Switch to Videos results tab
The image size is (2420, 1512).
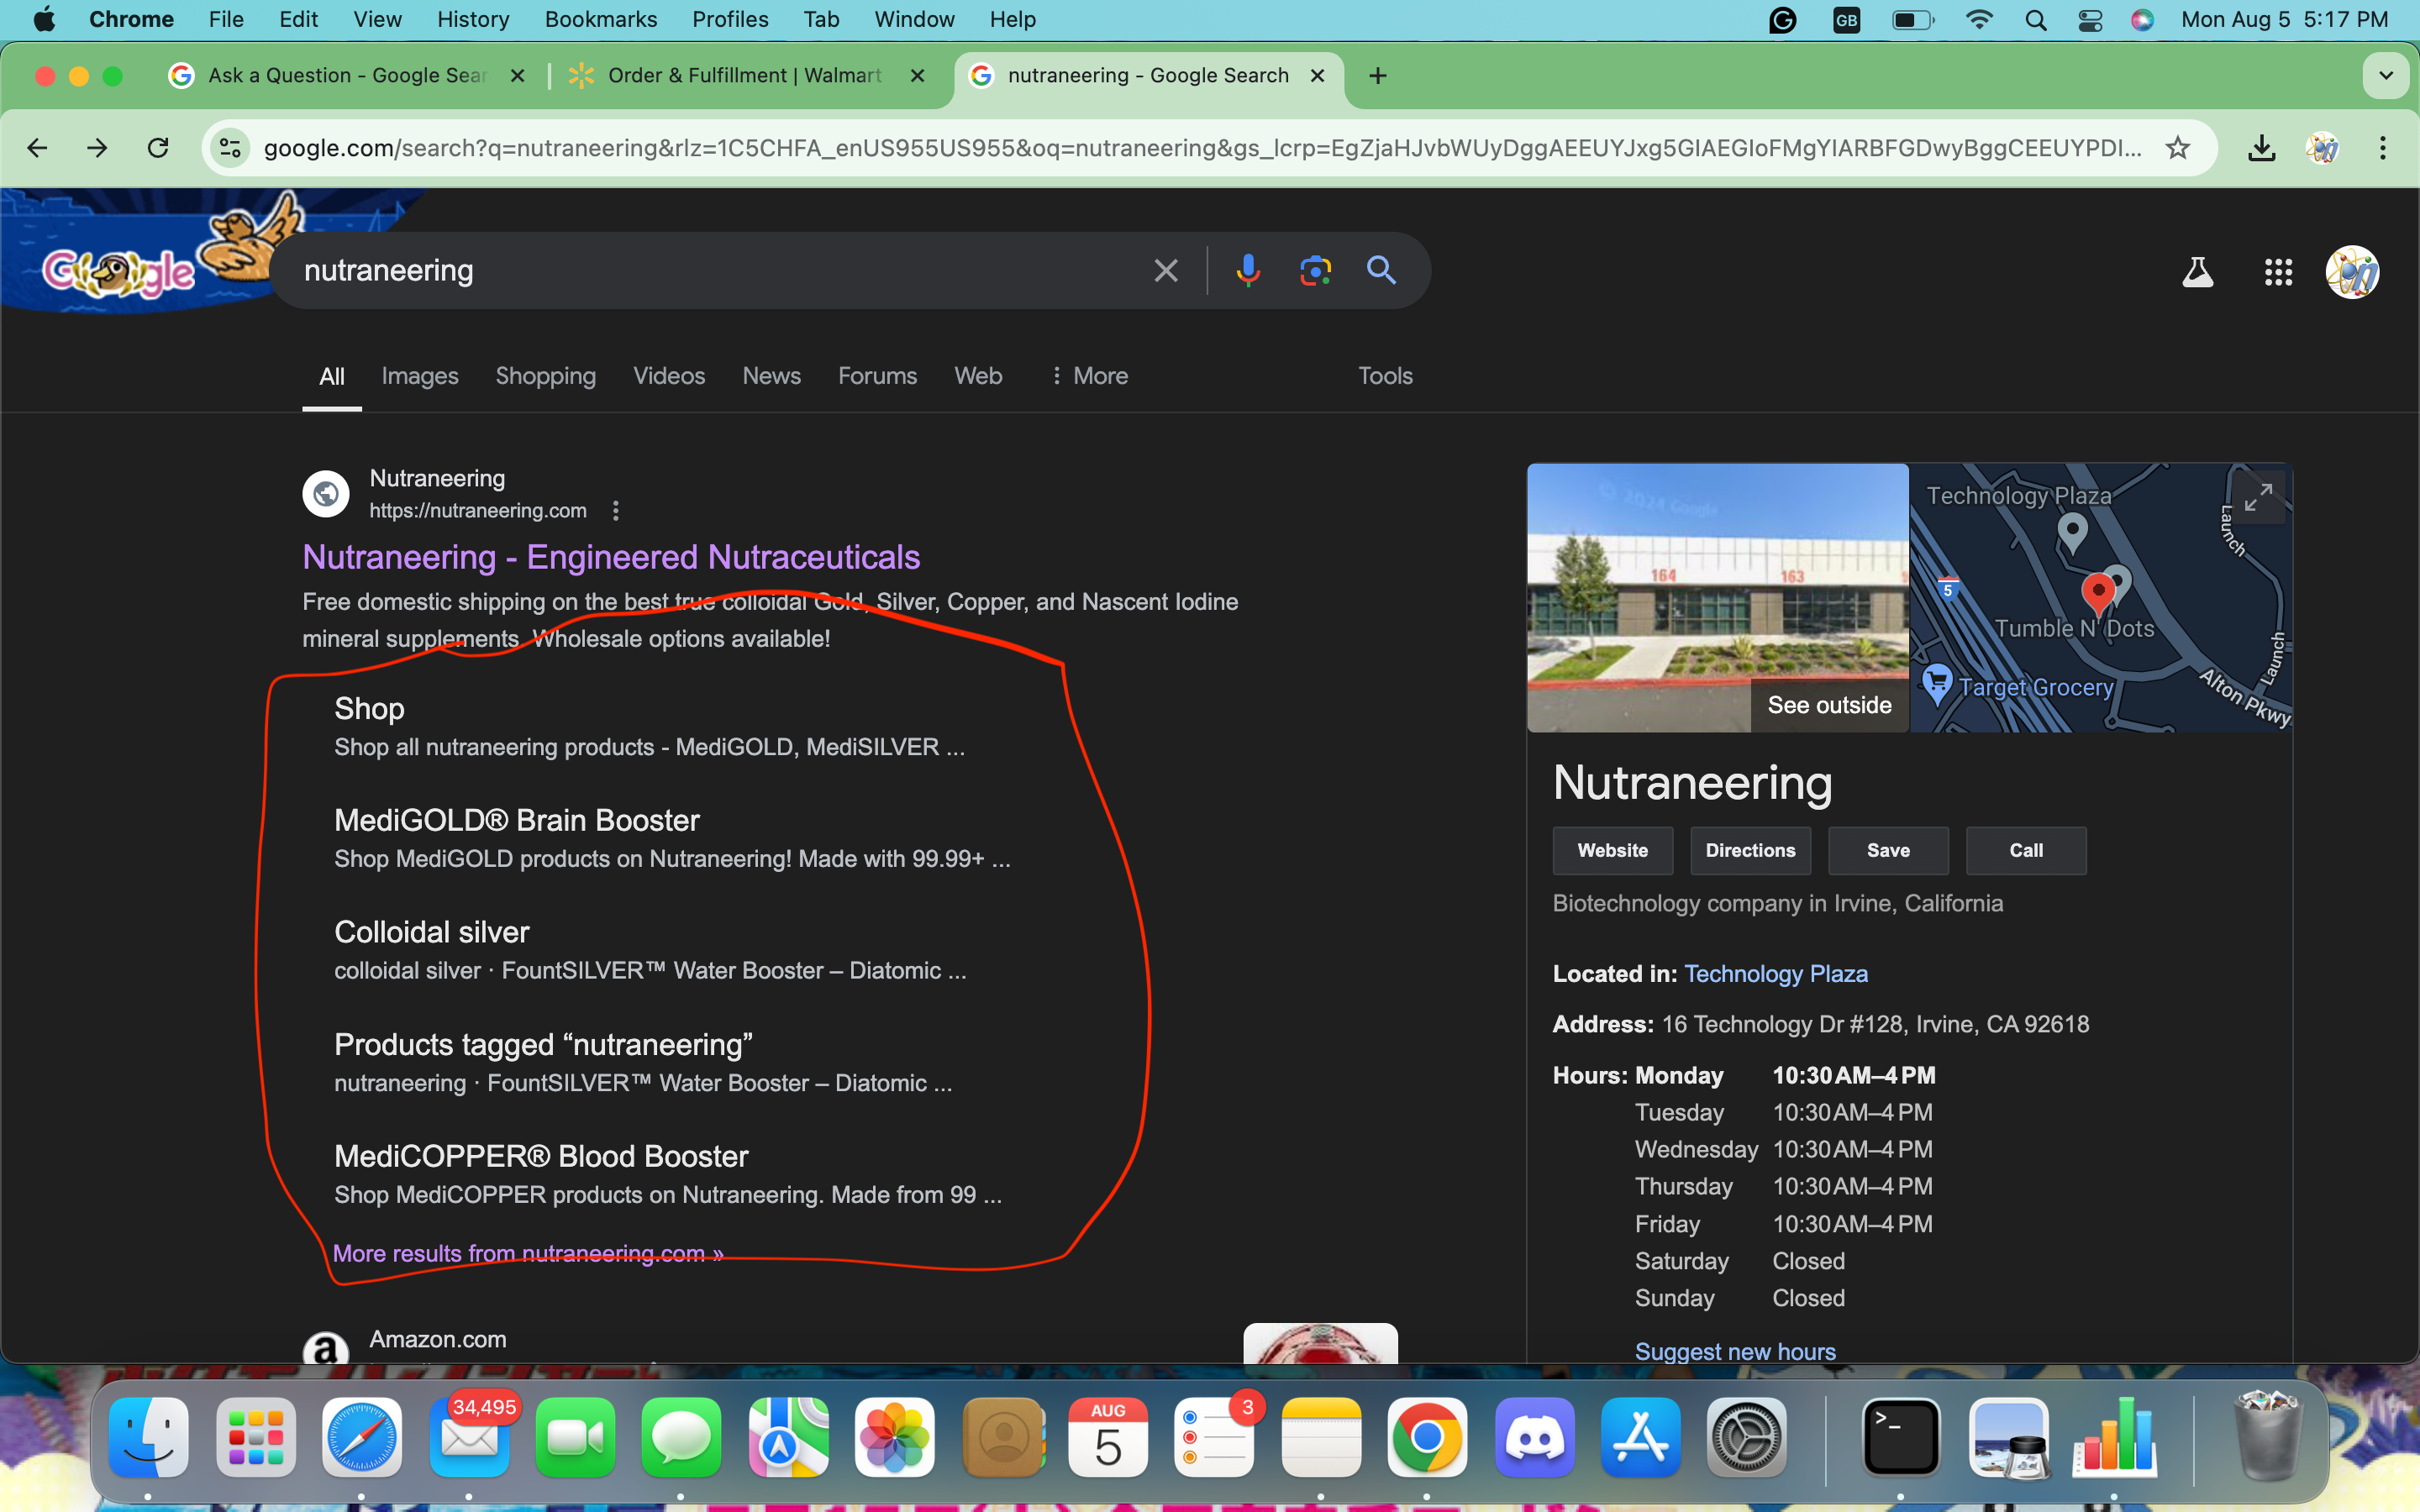tap(669, 376)
